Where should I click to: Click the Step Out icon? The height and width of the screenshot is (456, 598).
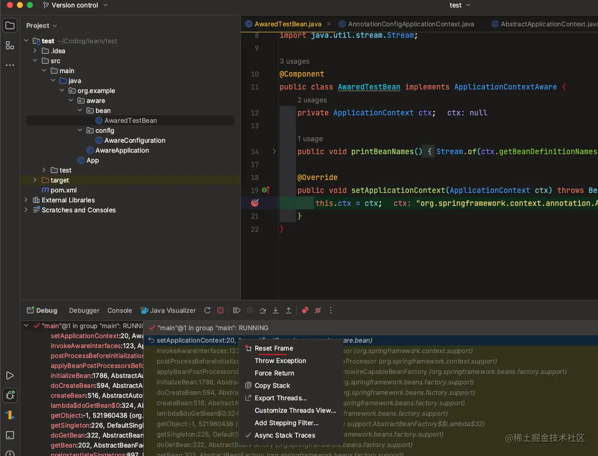pos(289,310)
